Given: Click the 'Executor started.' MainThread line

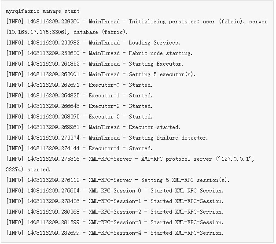Looking at the screenshot, I should click(93, 127).
